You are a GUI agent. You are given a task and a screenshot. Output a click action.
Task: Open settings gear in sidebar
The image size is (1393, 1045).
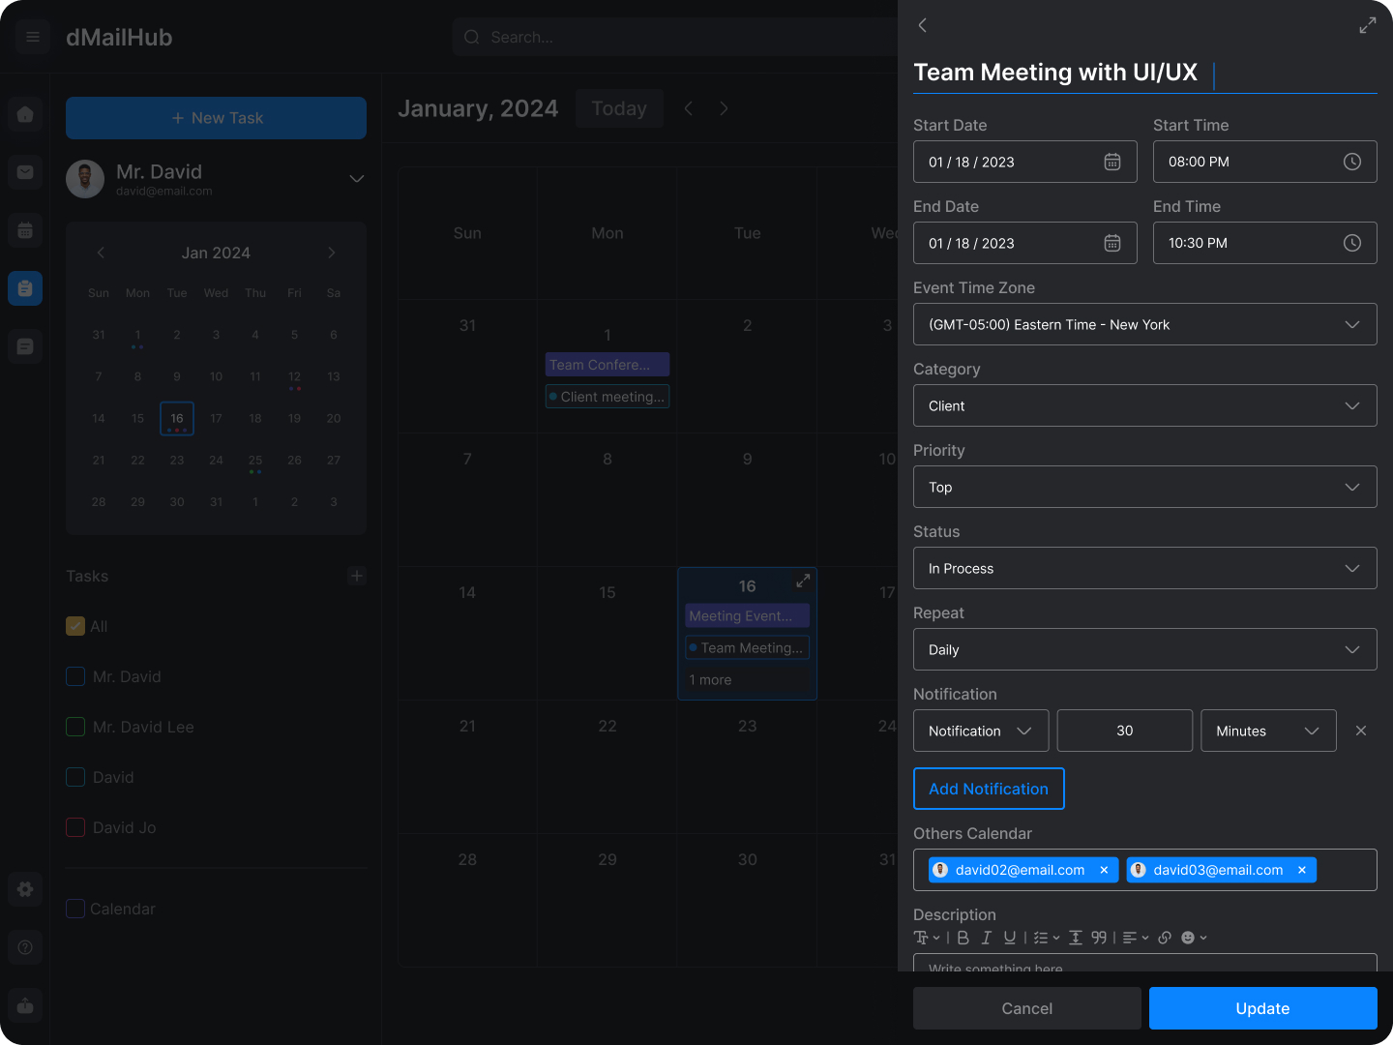[x=25, y=889]
